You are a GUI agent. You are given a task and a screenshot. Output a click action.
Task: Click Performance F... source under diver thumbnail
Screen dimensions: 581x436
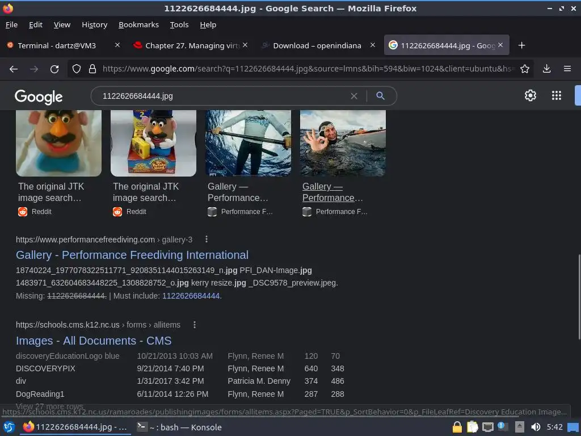[240, 212]
